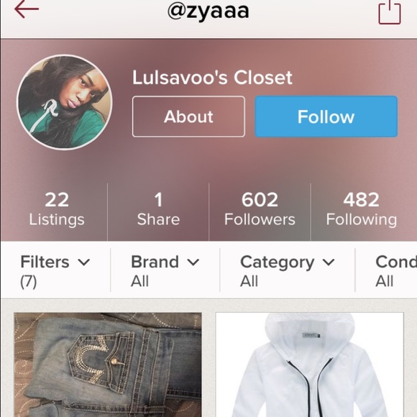
Task: Follow Lulsavoo's Closet
Action: (326, 116)
